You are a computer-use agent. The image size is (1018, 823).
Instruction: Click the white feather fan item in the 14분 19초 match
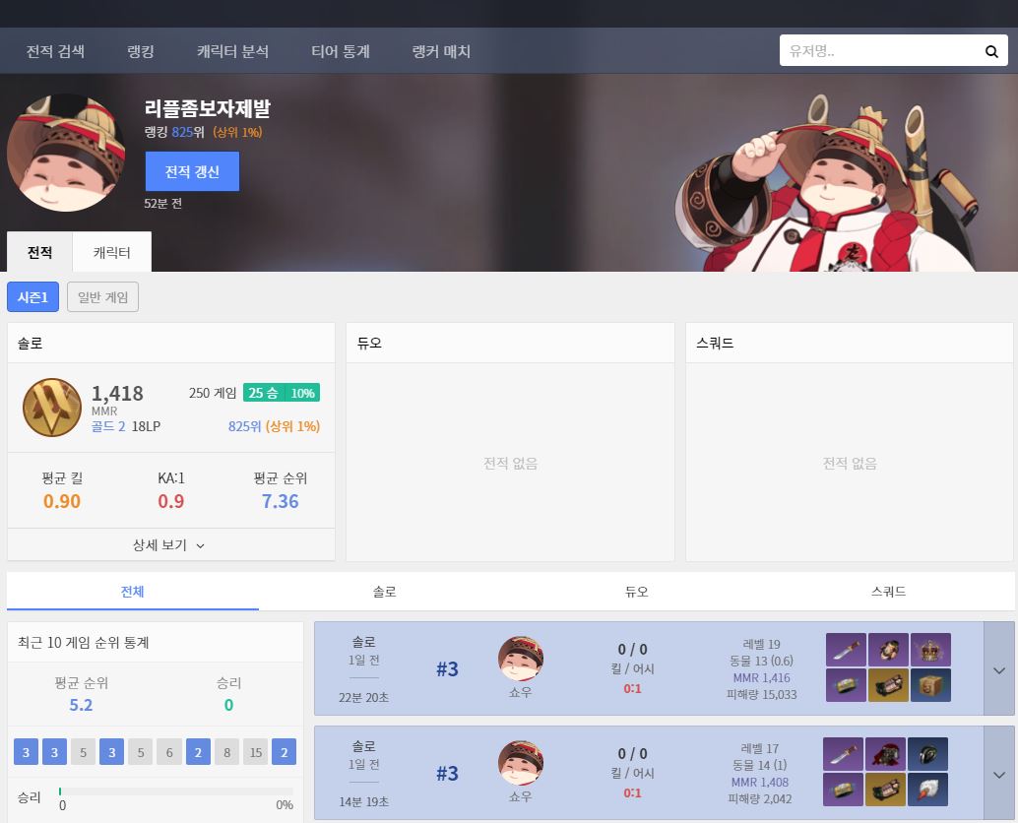point(927,790)
